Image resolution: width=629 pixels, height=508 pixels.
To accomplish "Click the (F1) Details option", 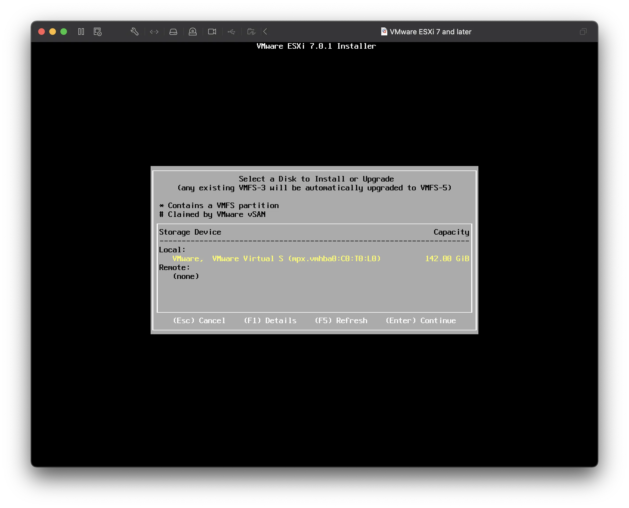I will [x=270, y=321].
